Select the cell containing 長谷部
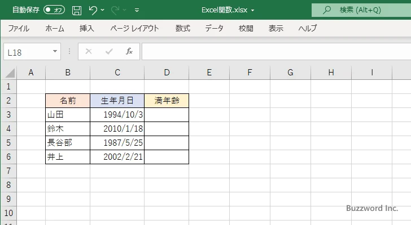This screenshot has width=411, height=225. tap(68, 143)
